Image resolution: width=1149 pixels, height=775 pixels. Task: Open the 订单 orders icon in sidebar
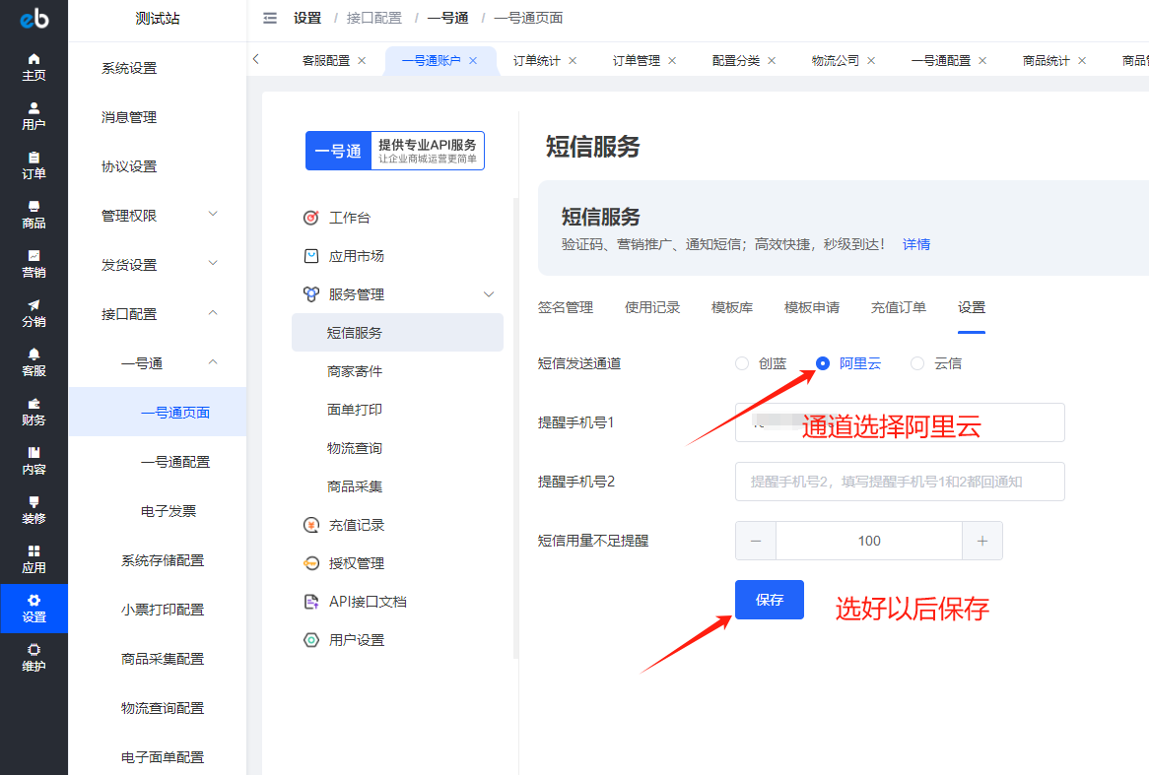(x=34, y=158)
